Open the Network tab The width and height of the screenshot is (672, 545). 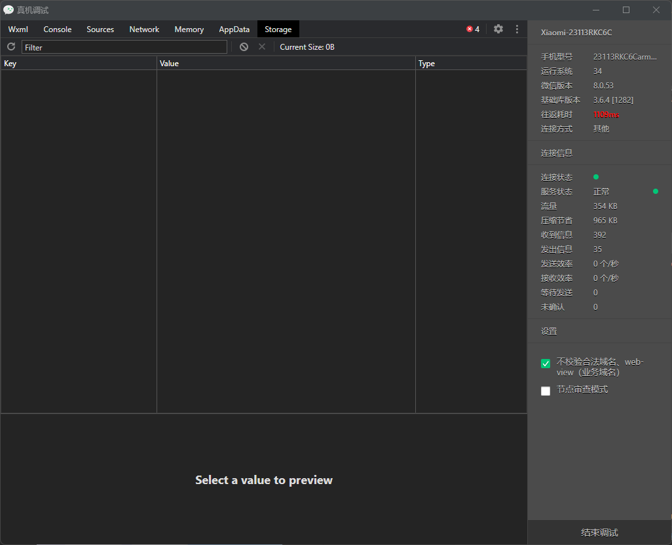coord(144,29)
